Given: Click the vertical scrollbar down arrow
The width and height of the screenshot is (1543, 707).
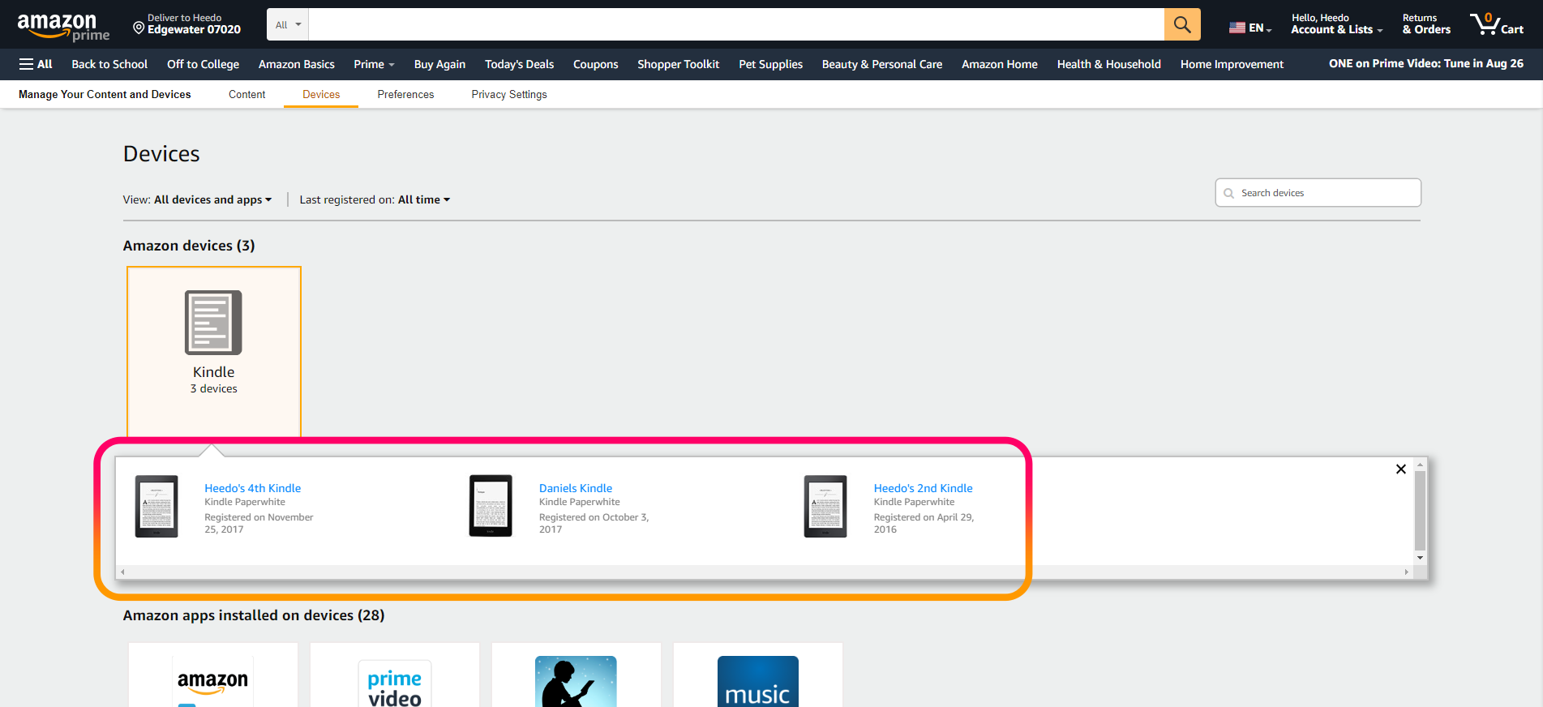Looking at the screenshot, I should [1420, 558].
